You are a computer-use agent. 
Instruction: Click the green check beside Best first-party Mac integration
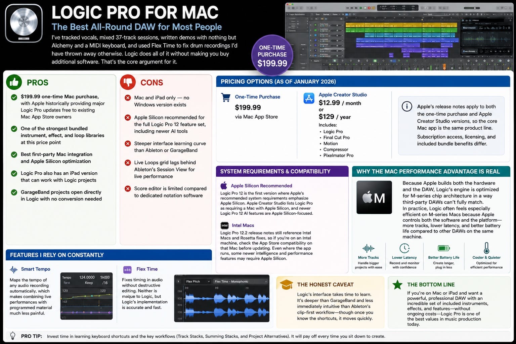(14, 155)
